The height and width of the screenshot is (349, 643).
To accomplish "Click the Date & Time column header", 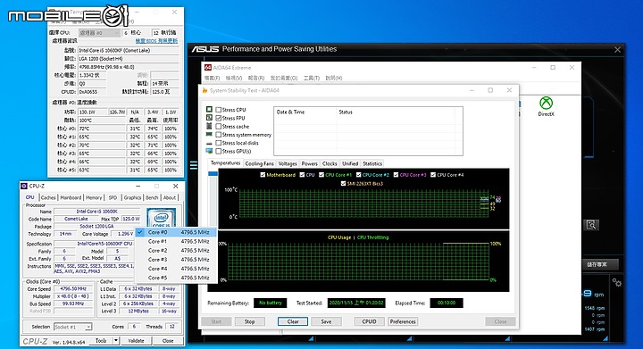I will (290, 112).
